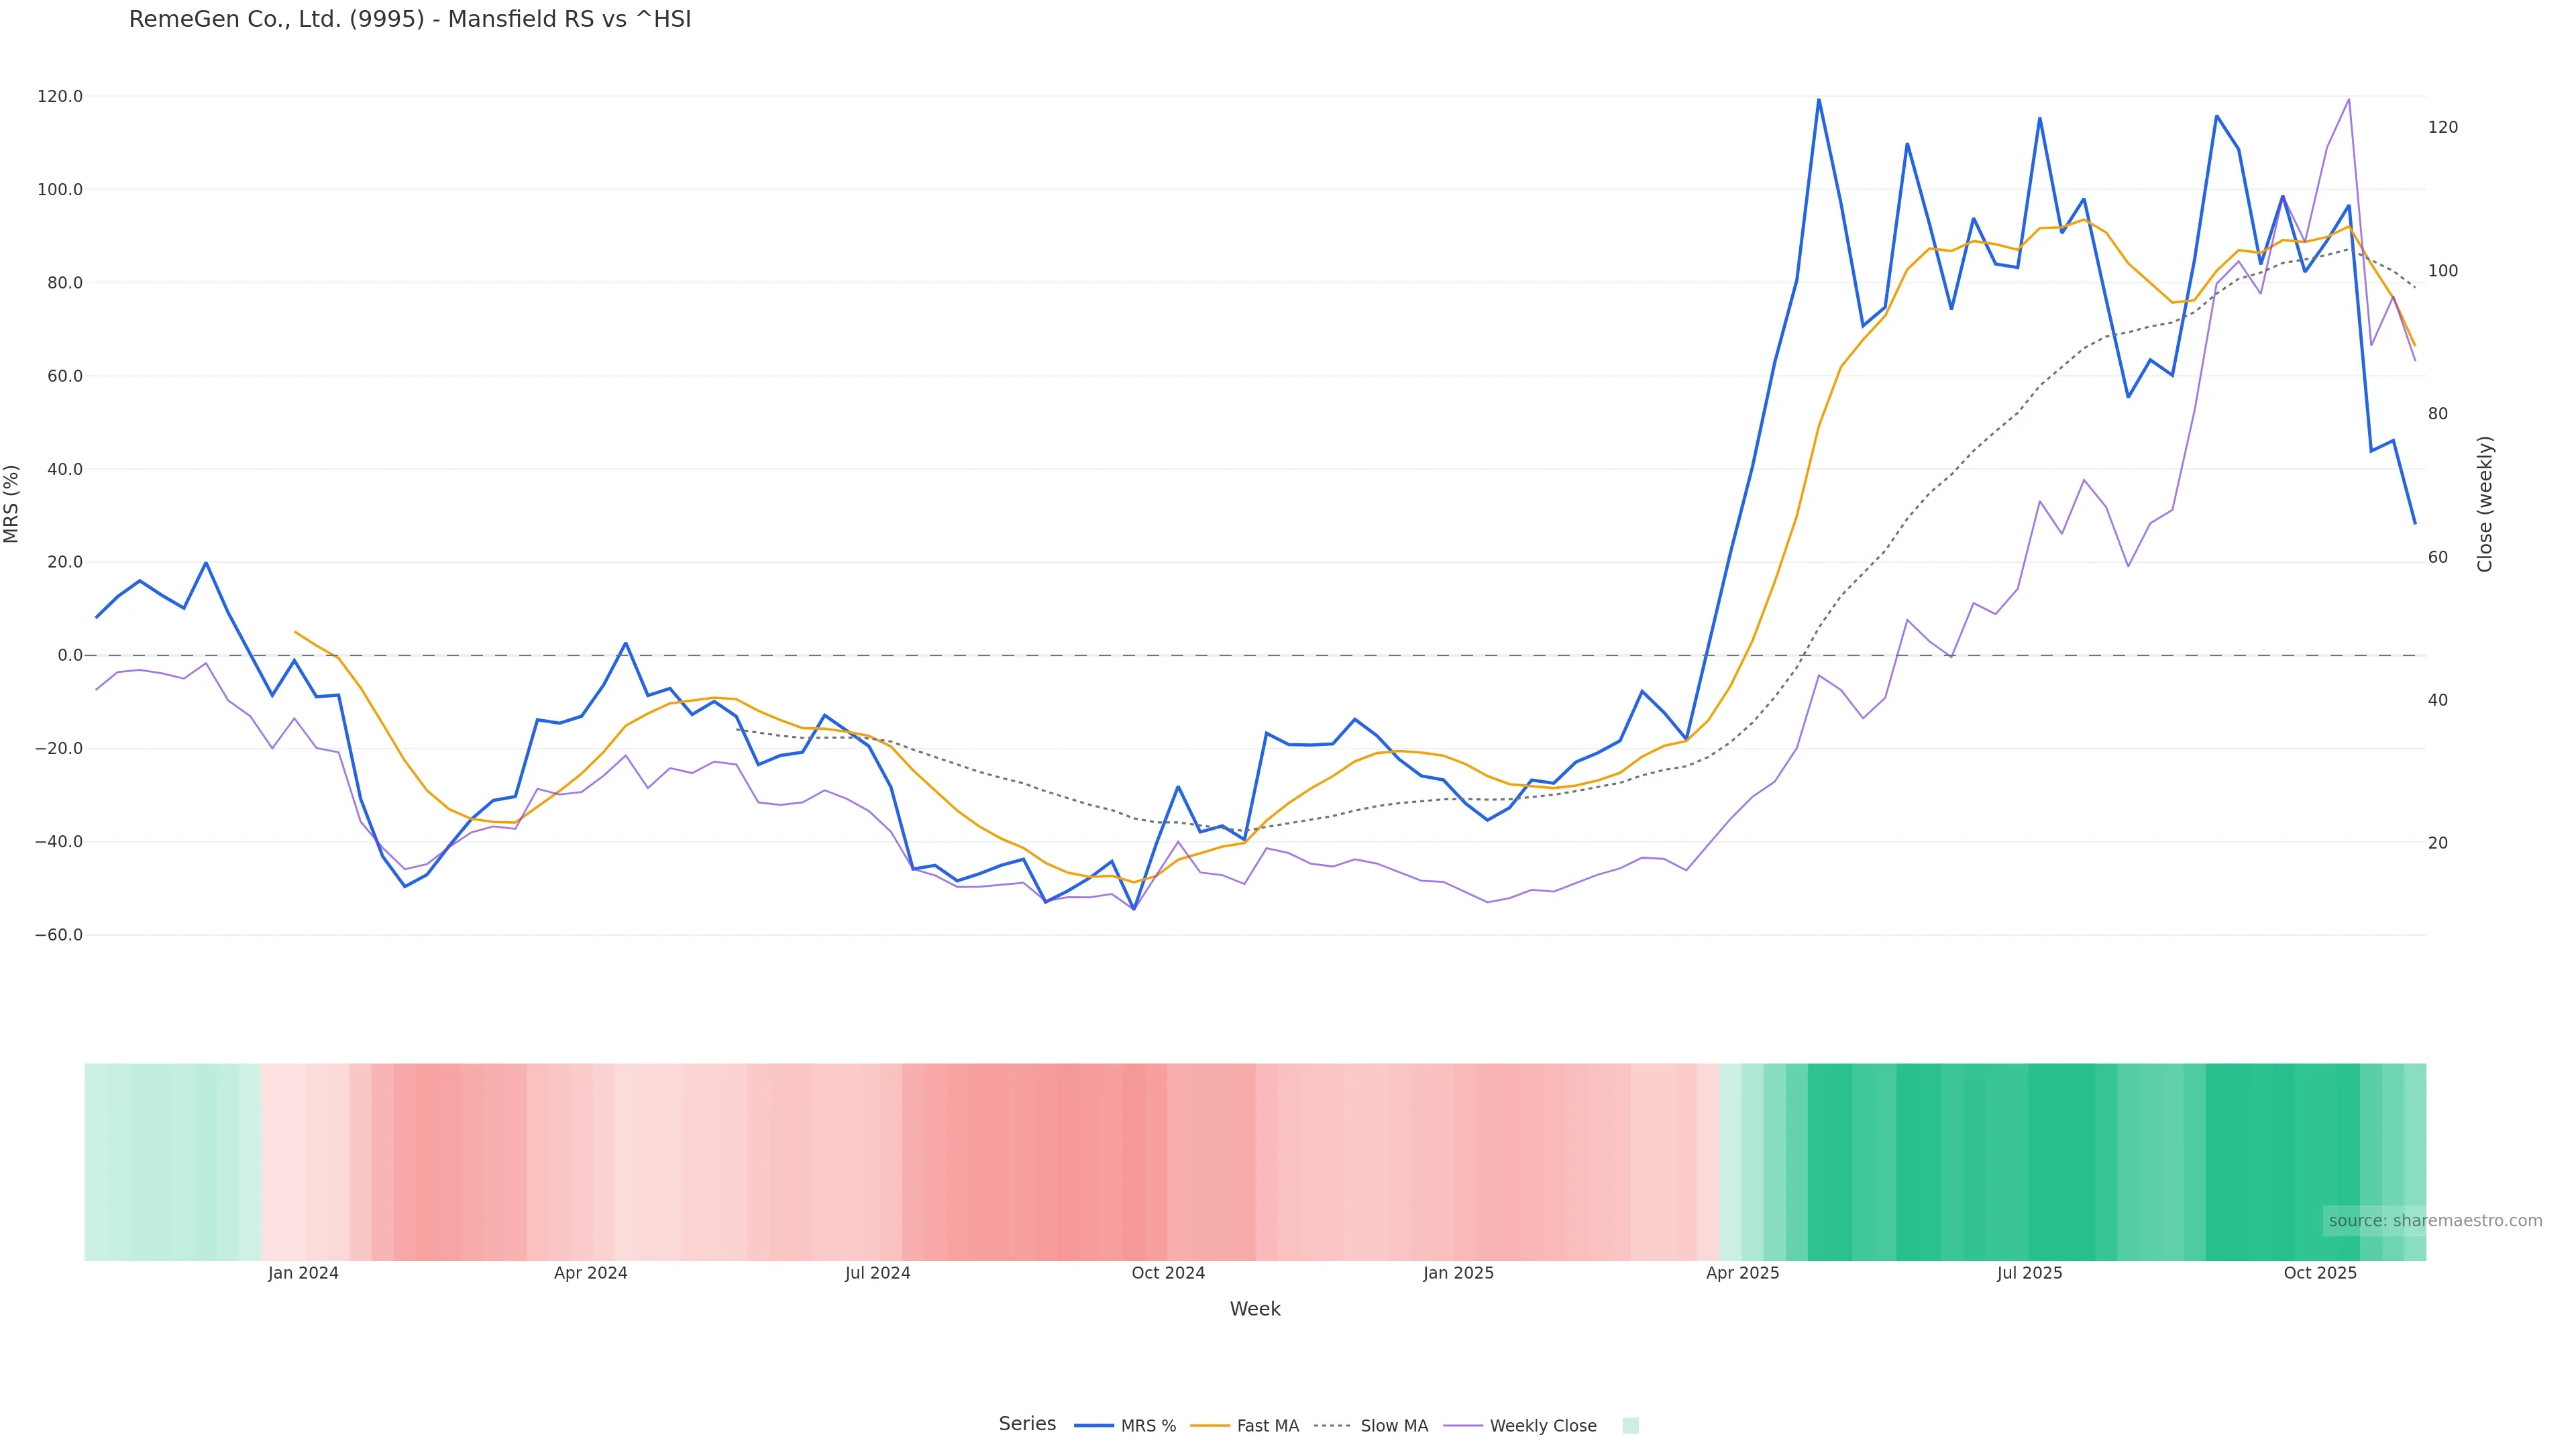Viewport: 2576px width, 1449px height.
Task: Click the Jan 2024 x-axis tick label
Action: [303, 1273]
